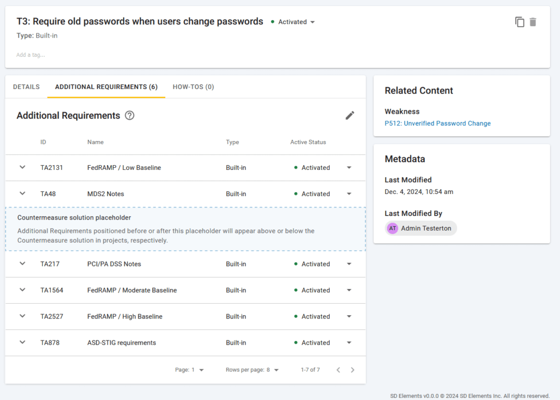
Task: Click the FedRAMP / Moderate Baseline name
Action: (132, 290)
